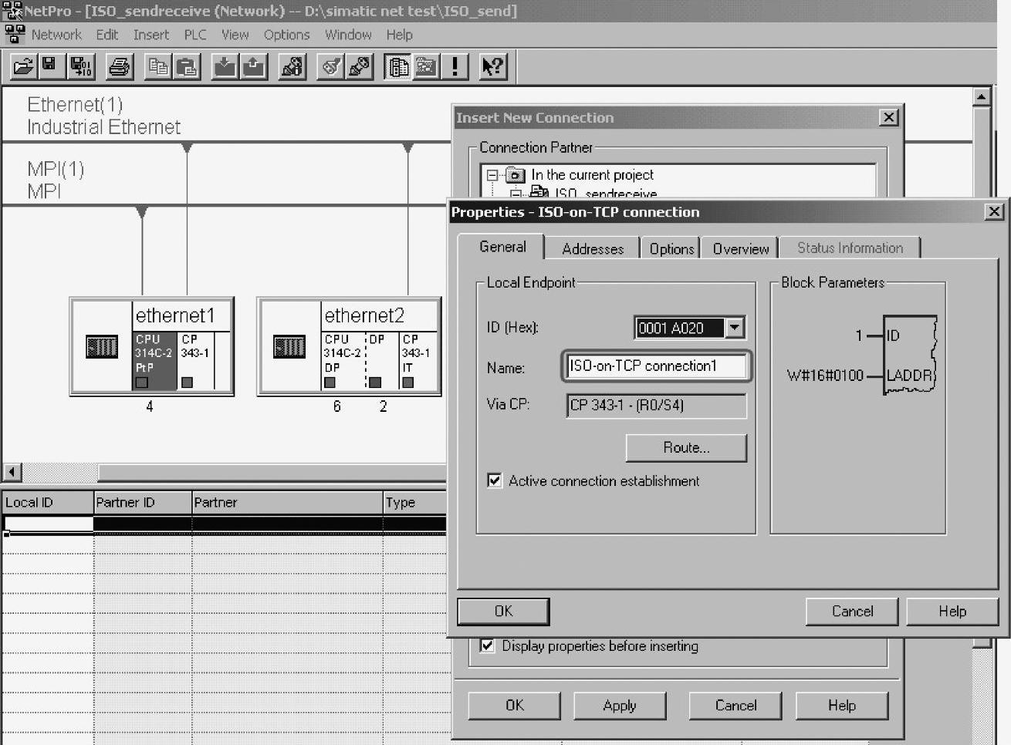Image resolution: width=1011 pixels, height=745 pixels.
Task: Switch to the Addresses tab
Action: [x=593, y=248]
